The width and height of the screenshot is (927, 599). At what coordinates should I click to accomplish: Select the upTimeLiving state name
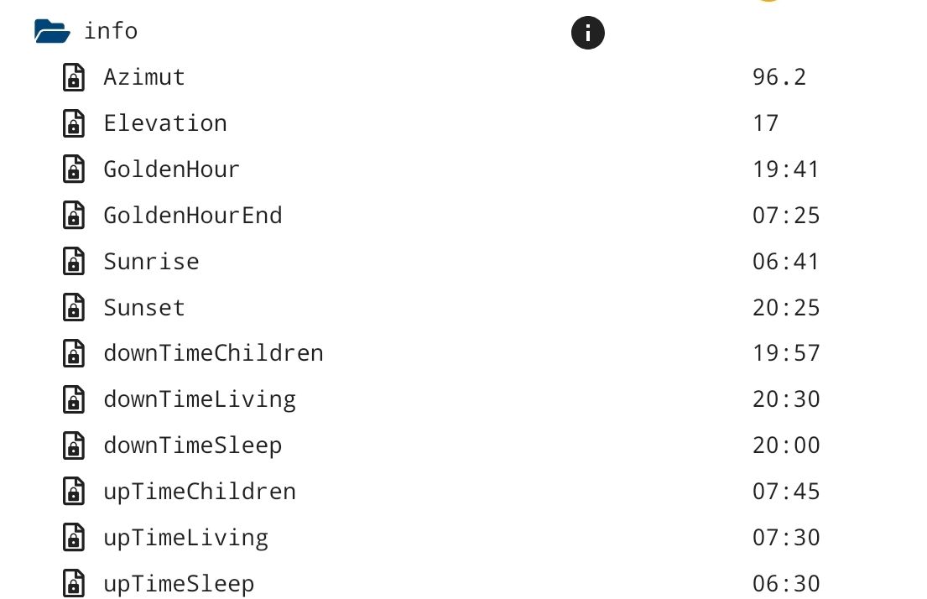[x=185, y=538]
